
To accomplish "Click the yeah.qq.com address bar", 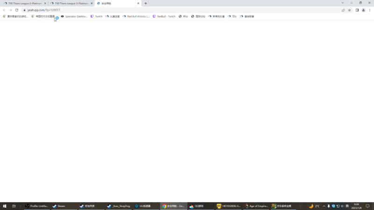I will point(181,10).
